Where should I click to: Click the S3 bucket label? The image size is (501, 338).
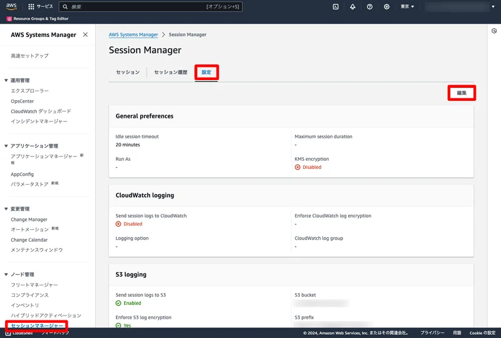tap(305, 295)
